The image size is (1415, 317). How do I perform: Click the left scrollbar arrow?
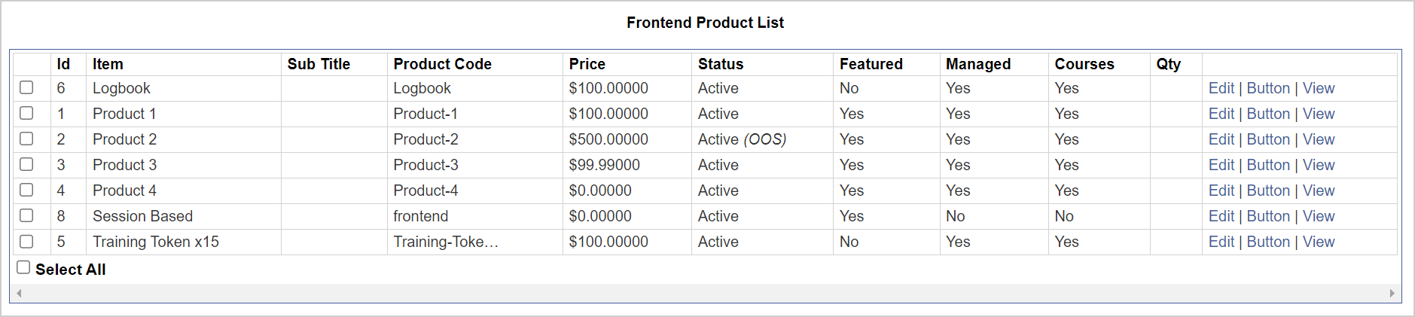pos(19,293)
